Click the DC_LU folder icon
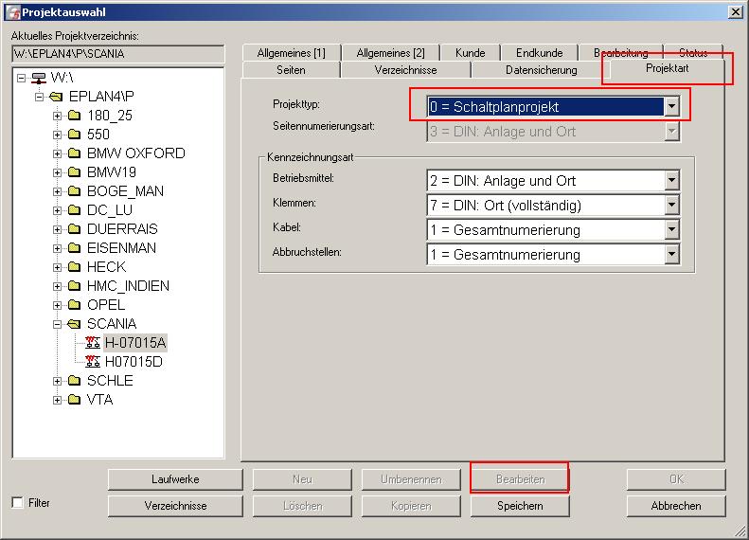 point(74,210)
